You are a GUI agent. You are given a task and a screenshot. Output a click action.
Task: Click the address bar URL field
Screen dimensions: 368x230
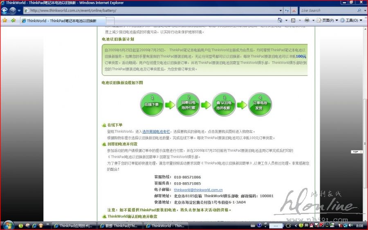[x=151, y=11]
